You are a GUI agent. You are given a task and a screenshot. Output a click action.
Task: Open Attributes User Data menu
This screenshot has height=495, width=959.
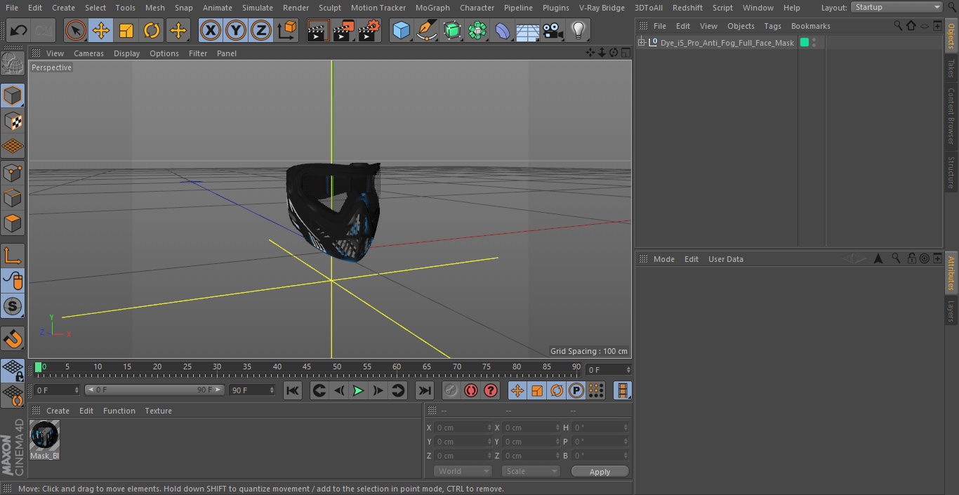click(725, 259)
